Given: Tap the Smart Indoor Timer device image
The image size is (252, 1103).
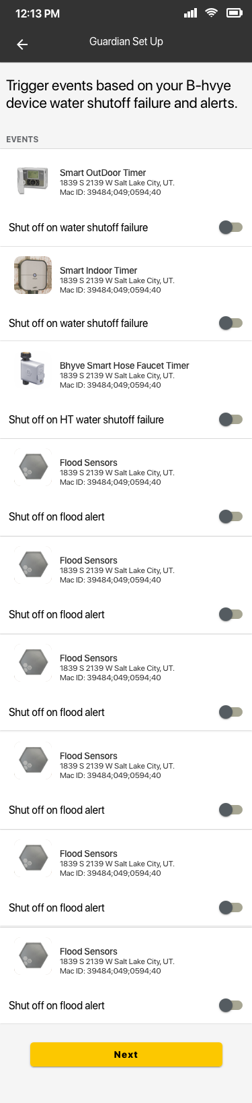Looking at the screenshot, I should [33, 275].
